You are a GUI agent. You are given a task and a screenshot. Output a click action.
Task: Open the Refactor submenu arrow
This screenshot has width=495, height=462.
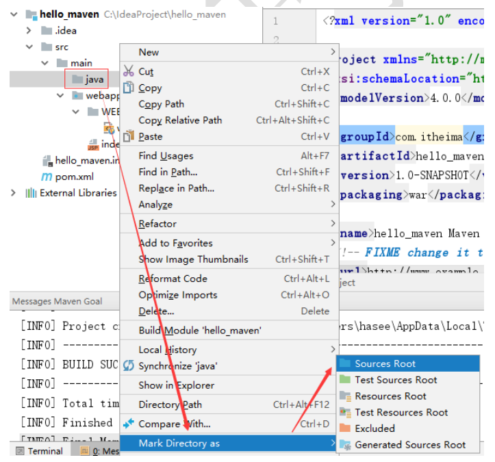coord(333,223)
